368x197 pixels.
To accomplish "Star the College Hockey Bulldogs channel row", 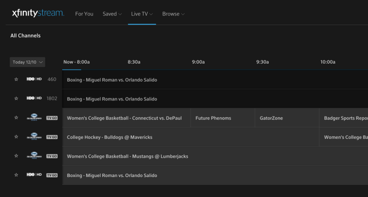I will coord(16,137).
